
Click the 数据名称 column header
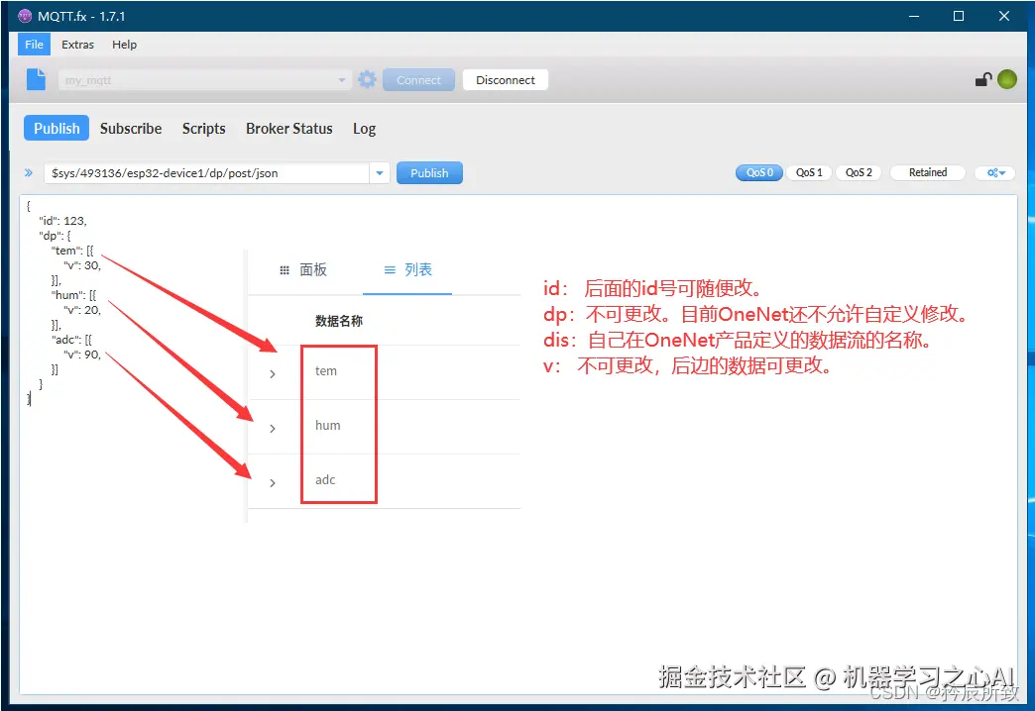(x=339, y=321)
